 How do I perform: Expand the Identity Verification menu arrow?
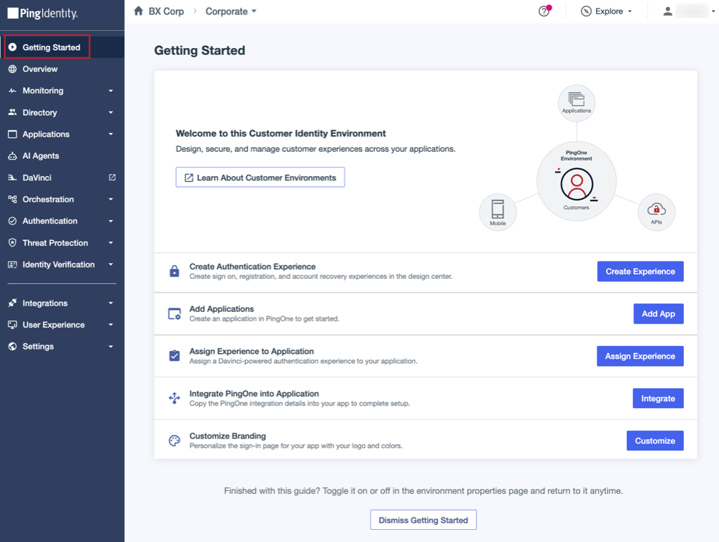111,265
